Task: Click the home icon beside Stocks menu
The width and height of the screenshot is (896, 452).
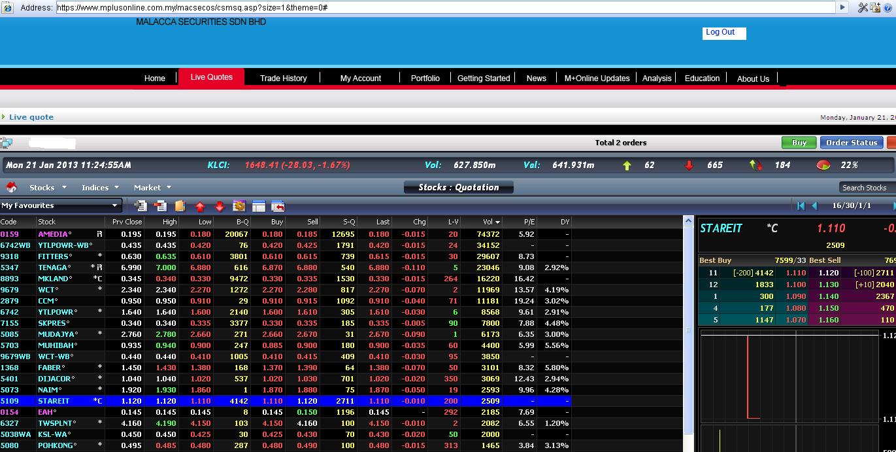Action: click(x=10, y=187)
